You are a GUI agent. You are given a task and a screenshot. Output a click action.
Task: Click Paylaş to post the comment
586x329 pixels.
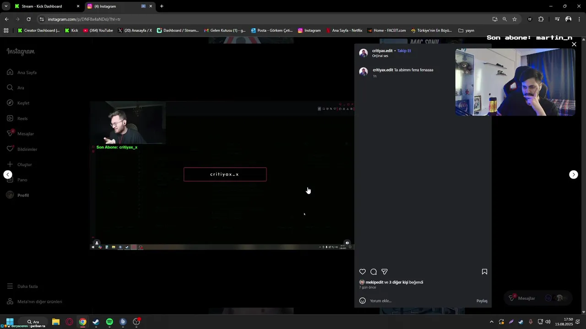point(482,301)
